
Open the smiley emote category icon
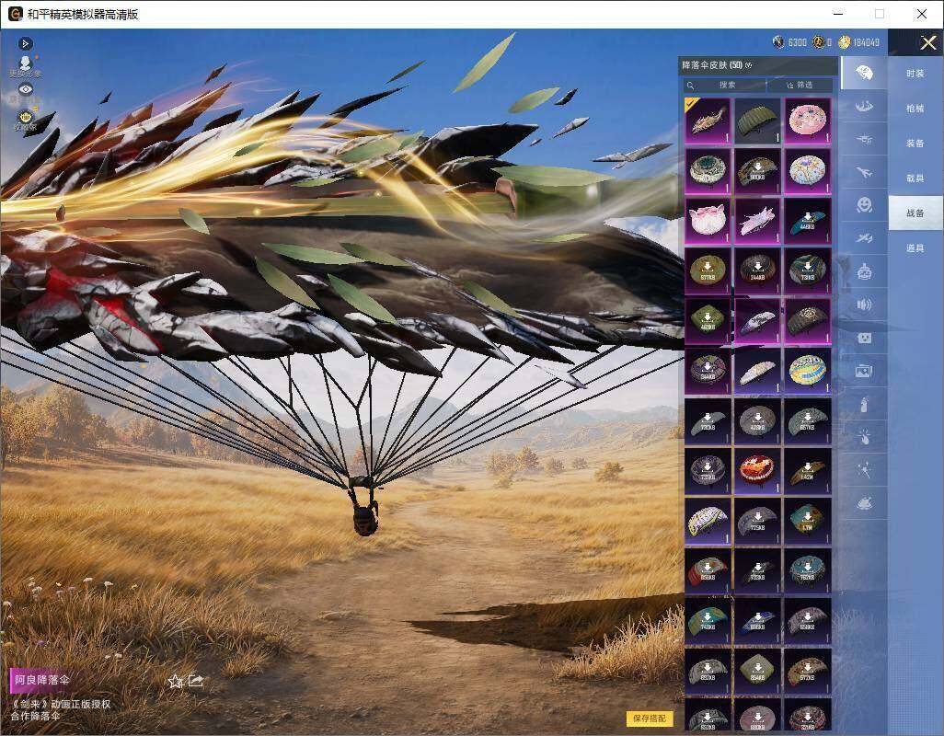864,205
